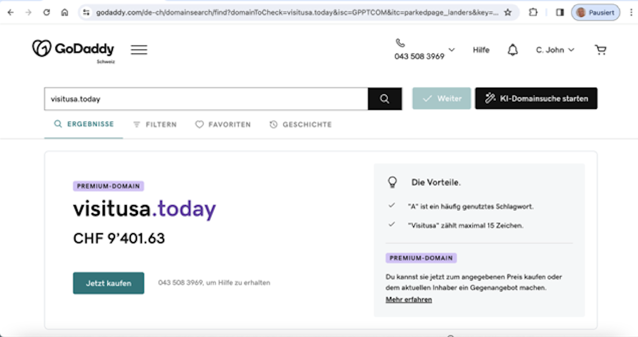Open the hamburger navigation menu

click(x=139, y=50)
